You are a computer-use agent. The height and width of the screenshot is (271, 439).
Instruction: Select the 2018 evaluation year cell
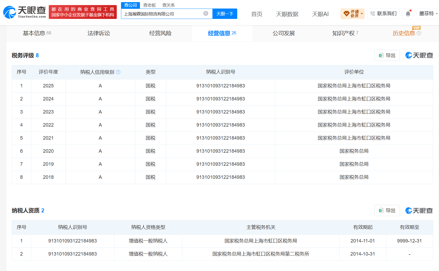tap(48, 177)
